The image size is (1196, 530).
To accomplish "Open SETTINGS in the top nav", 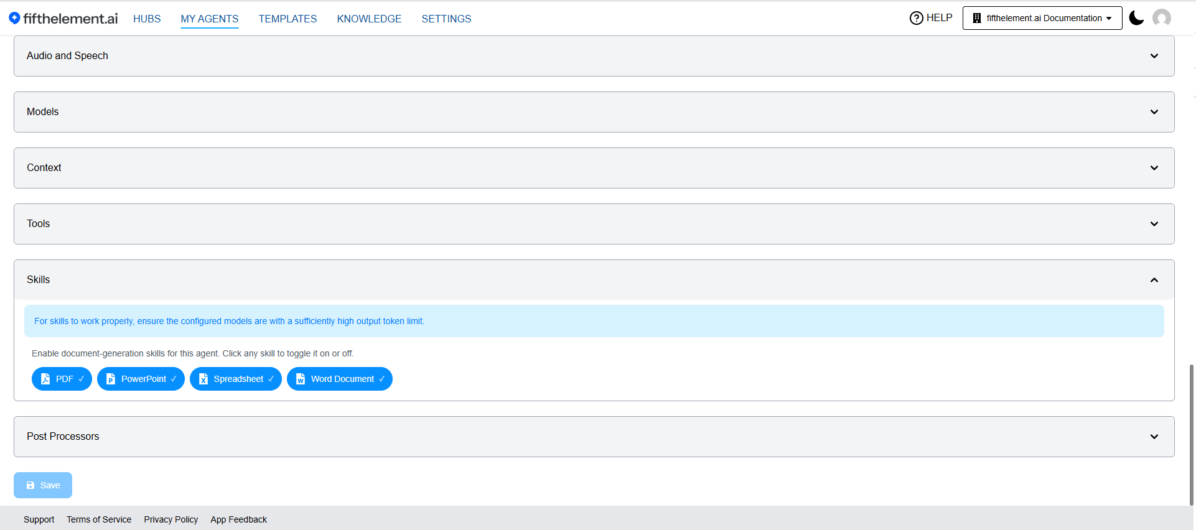I will click(x=446, y=19).
